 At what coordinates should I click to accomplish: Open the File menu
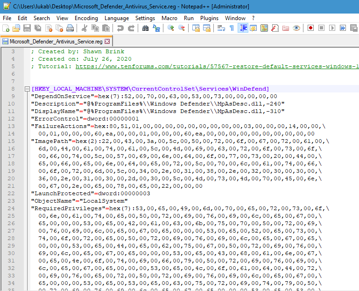pos(7,18)
